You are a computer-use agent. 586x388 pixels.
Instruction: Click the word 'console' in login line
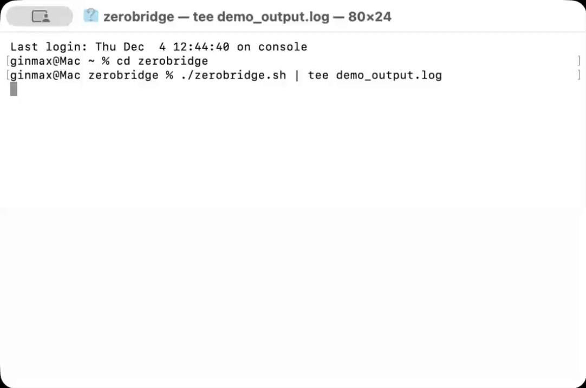282,47
